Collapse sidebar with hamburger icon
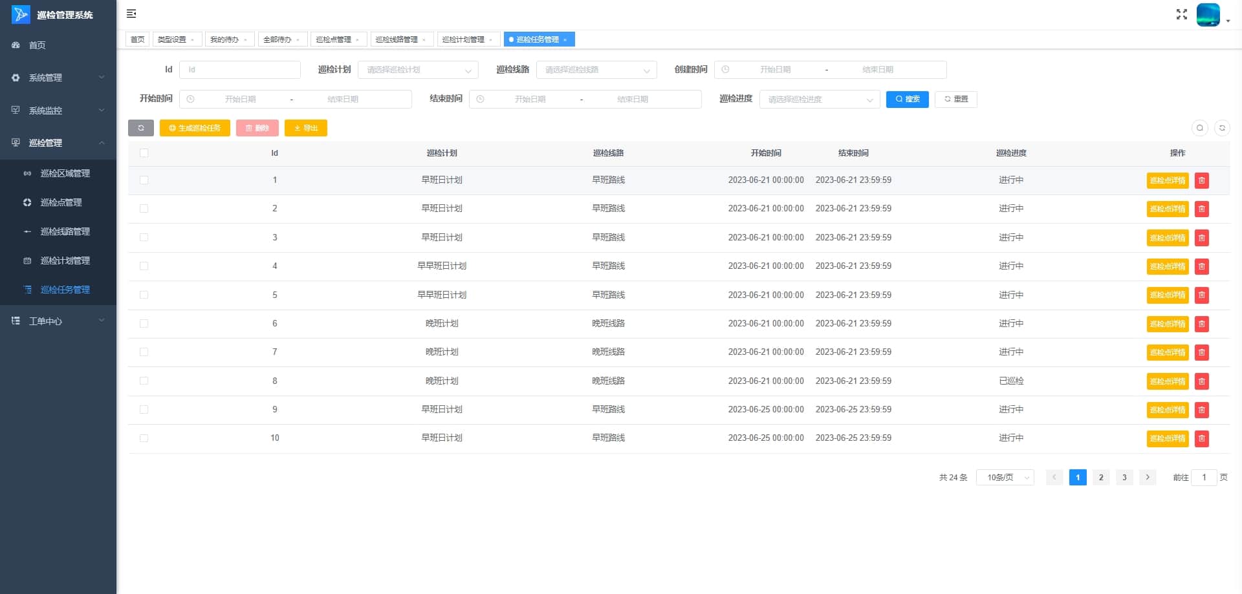Image resolution: width=1242 pixels, height=594 pixels. pos(131,14)
